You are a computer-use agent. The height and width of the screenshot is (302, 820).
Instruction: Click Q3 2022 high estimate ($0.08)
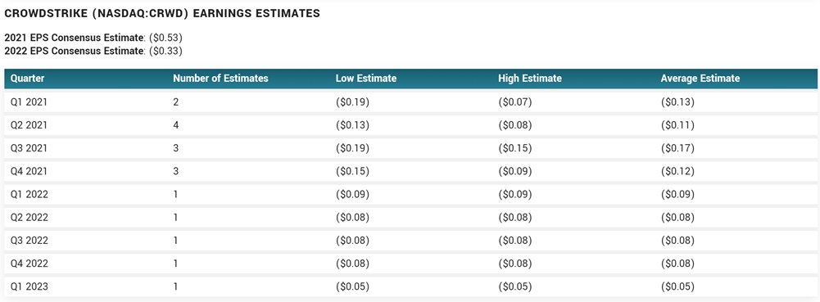click(515, 241)
